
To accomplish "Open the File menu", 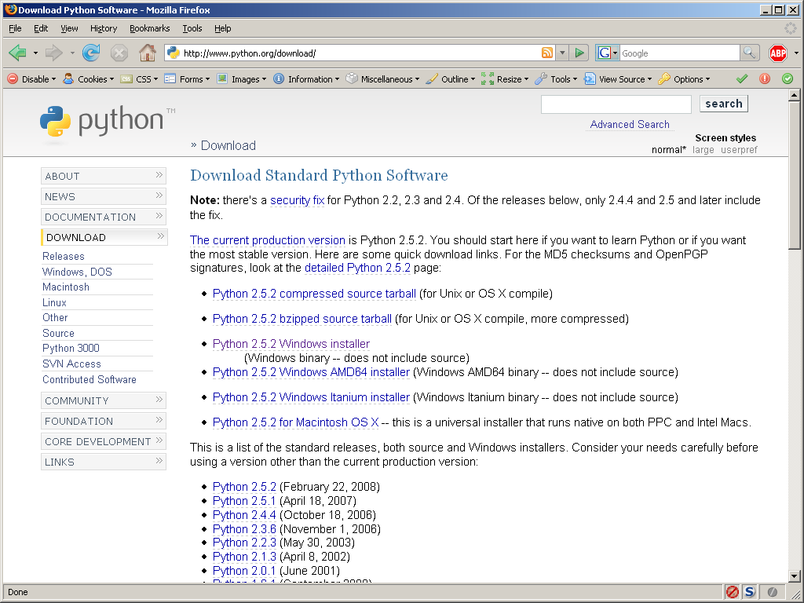I will point(16,28).
